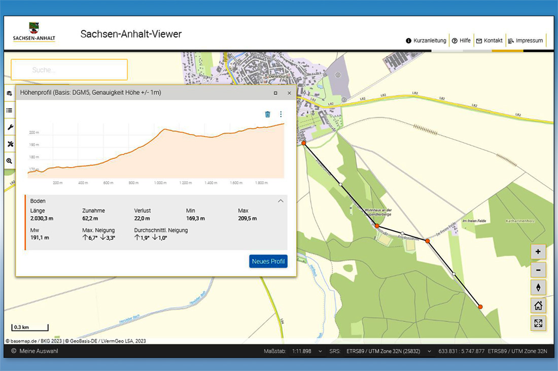This screenshot has width=558, height=371.
Task: Open the legend list icon in left sidebar
Action: 9,110
